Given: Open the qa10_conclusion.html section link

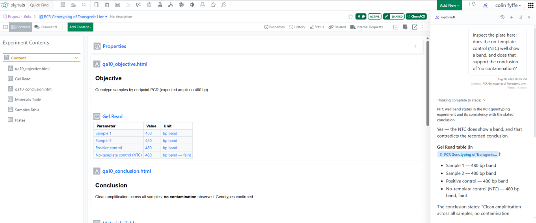Looking at the screenshot, I should pyautogui.click(x=127, y=171).
